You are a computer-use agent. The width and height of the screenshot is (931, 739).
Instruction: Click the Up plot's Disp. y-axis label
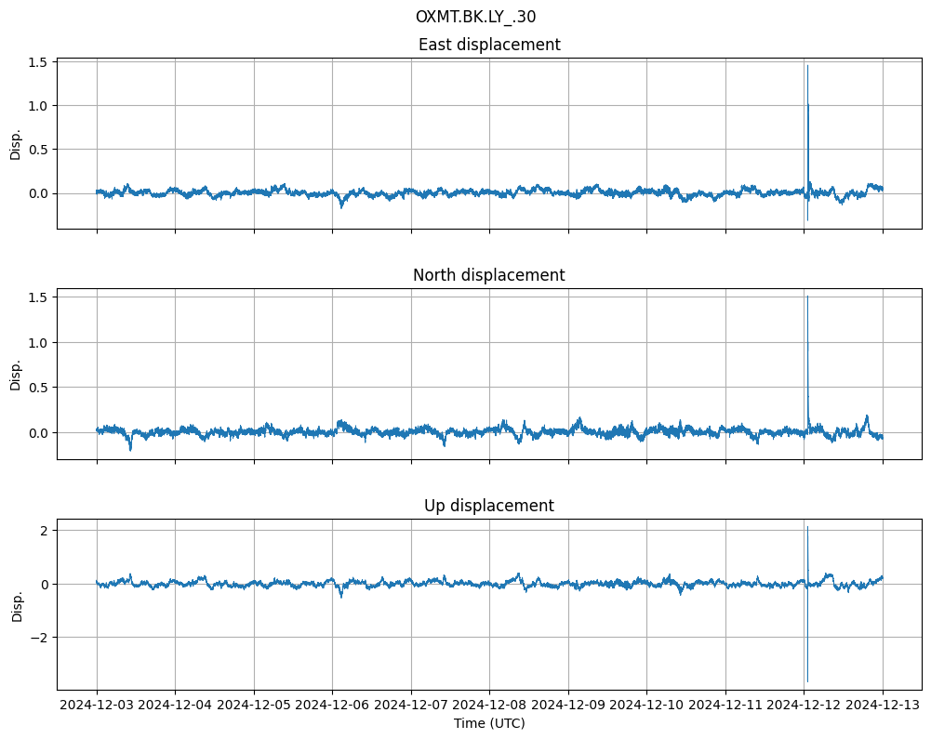[x=16, y=604]
